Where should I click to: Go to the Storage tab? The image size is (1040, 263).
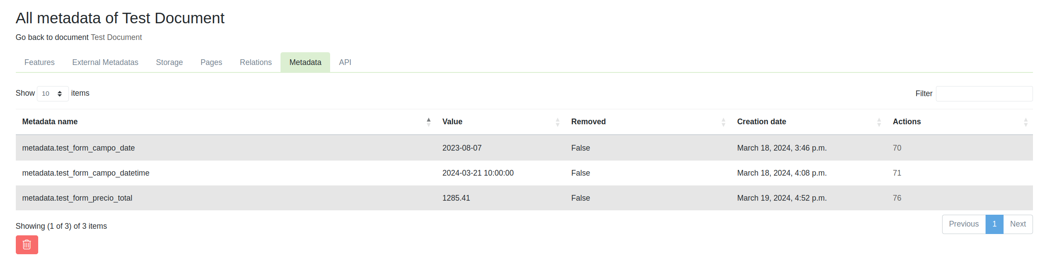(x=169, y=62)
